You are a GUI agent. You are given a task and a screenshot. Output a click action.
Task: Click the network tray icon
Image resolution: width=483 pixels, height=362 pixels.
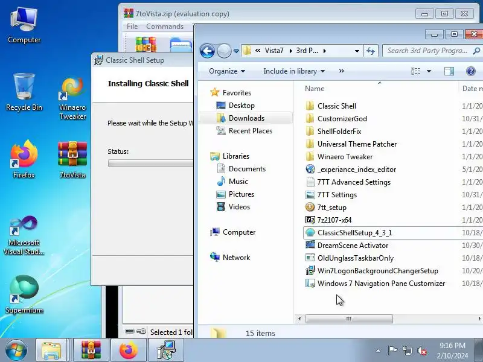point(408,351)
